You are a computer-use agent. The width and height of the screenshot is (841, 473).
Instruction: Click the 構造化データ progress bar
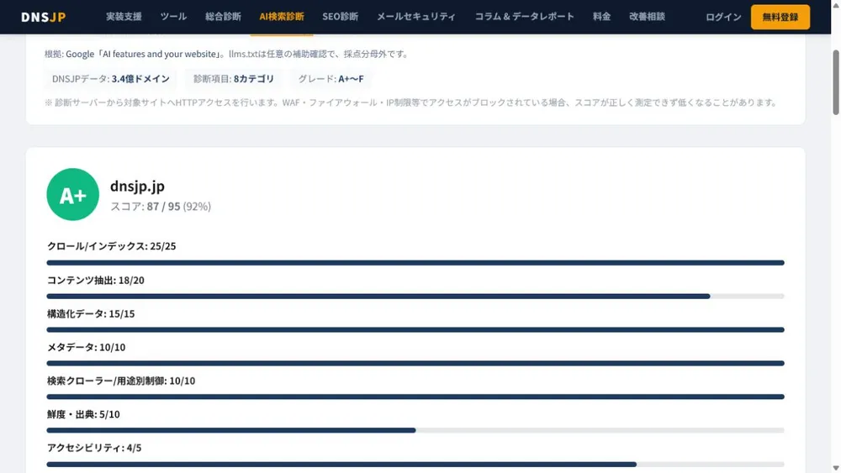[415, 330]
